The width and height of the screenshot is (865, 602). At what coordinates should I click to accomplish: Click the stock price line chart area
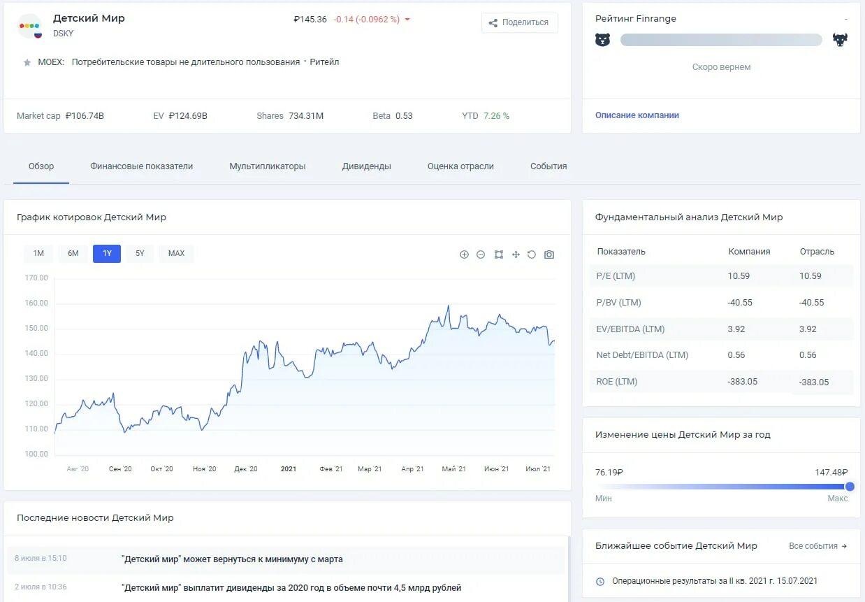point(305,366)
